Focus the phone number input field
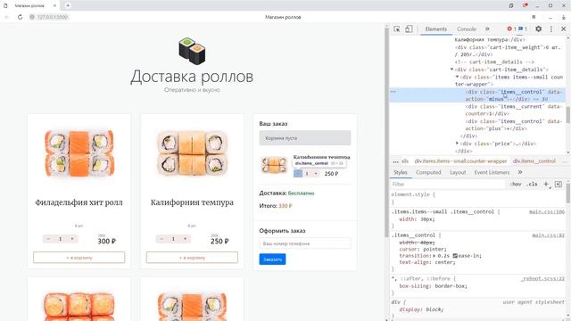 pyautogui.click(x=305, y=243)
